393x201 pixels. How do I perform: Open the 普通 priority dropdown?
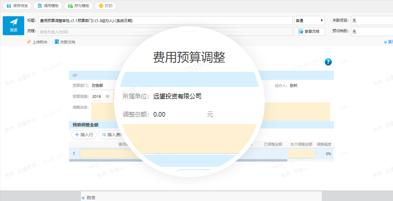click(x=309, y=21)
